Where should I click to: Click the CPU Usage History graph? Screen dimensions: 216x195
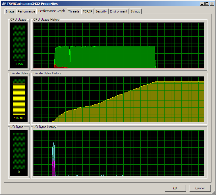click(119, 45)
